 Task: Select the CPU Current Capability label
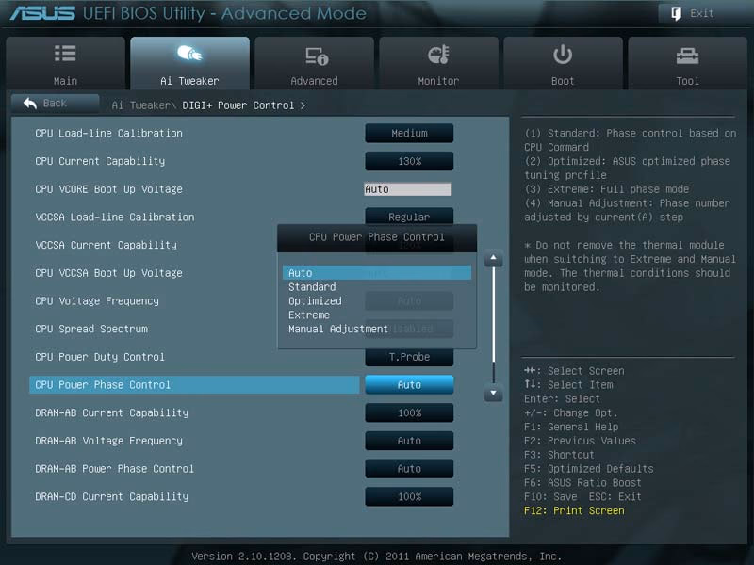100,161
